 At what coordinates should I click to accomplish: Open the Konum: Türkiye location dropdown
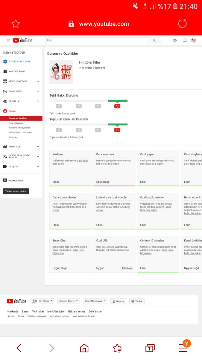tap(69, 301)
